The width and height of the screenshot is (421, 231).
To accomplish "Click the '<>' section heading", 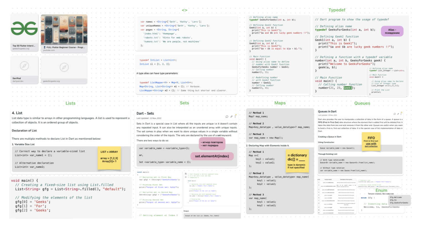I will (184, 10).
